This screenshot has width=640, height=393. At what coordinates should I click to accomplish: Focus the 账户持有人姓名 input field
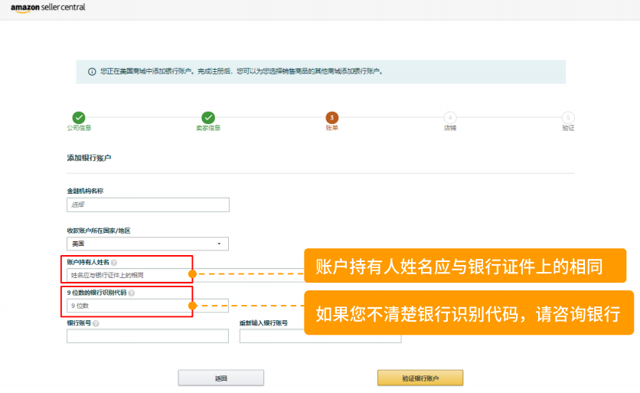[x=126, y=274]
